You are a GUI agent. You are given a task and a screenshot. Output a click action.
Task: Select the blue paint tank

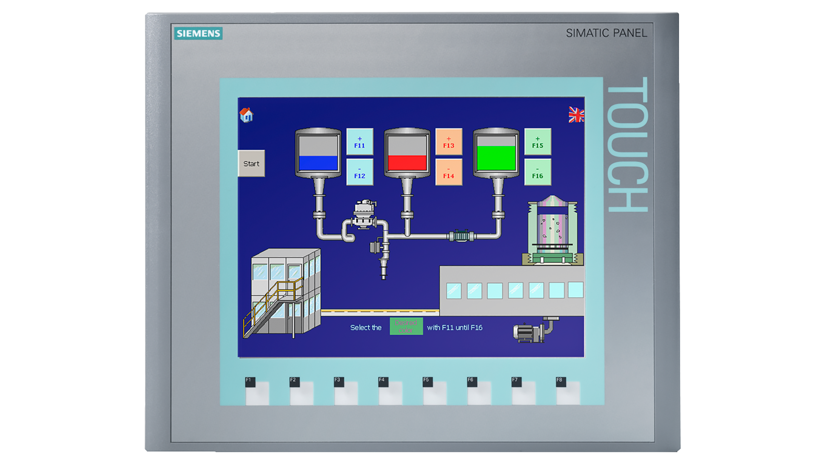pyautogui.click(x=318, y=153)
